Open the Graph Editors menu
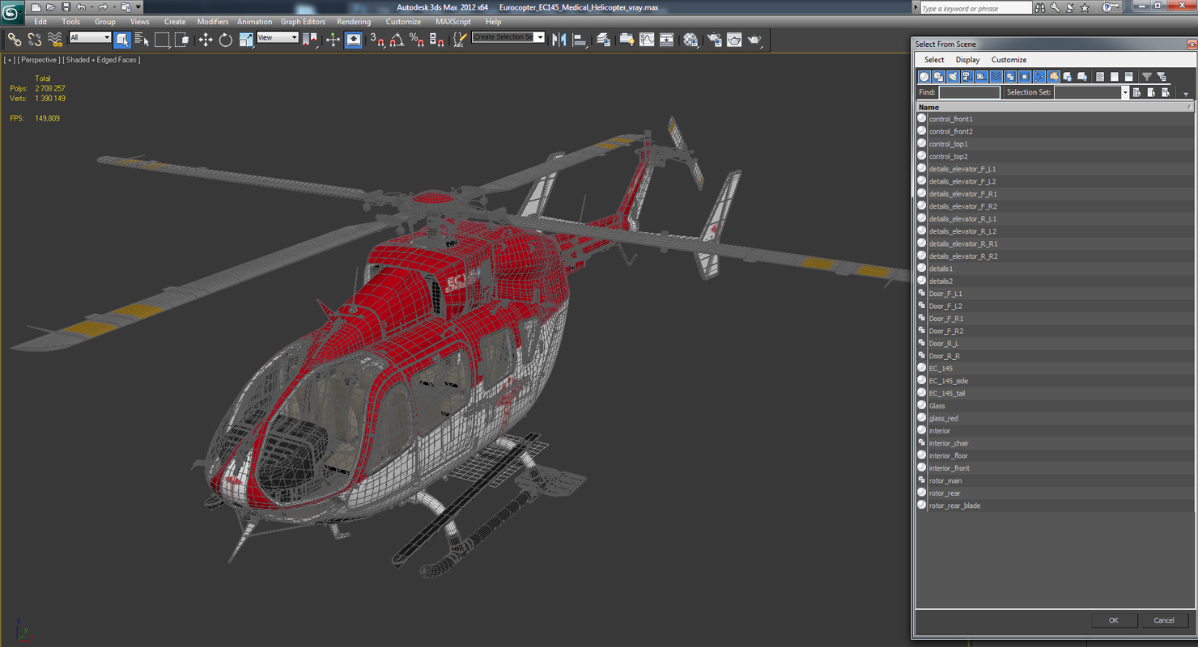 coord(303,22)
